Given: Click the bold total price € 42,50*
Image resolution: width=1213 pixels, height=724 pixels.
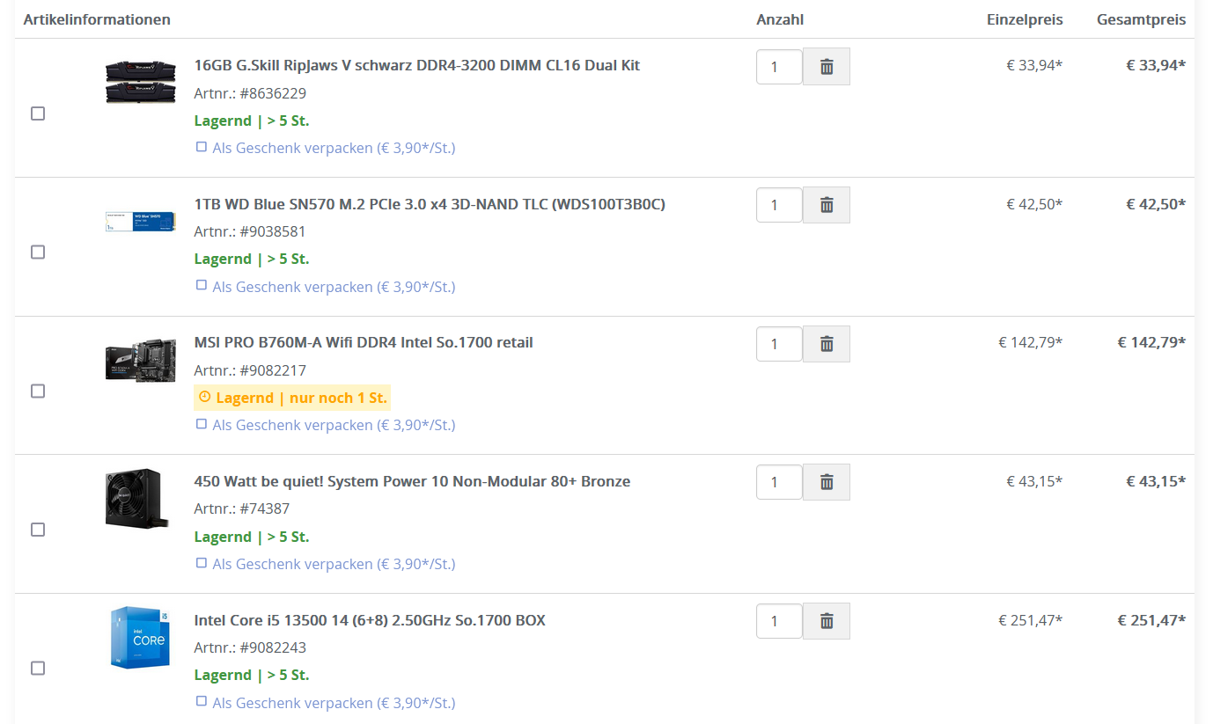Looking at the screenshot, I should (1156, 204).
